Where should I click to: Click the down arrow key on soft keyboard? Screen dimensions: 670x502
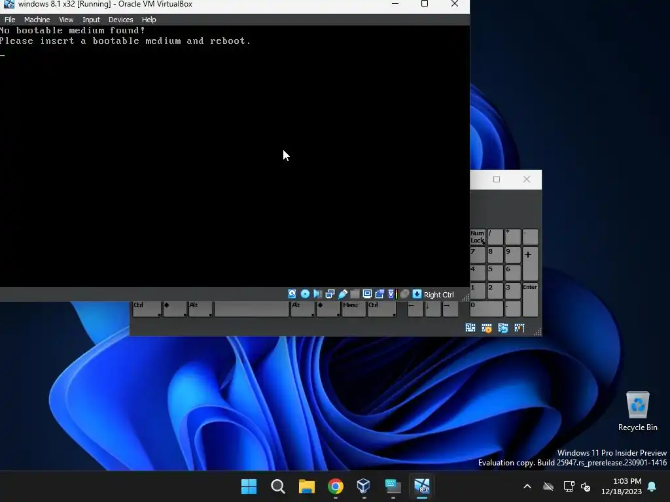[433, 309]
